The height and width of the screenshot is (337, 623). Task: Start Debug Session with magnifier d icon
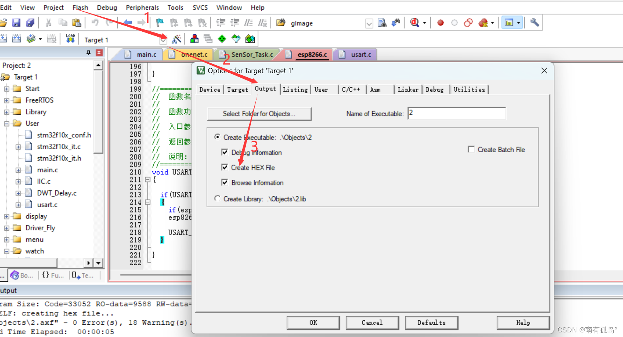pos(415,23)
